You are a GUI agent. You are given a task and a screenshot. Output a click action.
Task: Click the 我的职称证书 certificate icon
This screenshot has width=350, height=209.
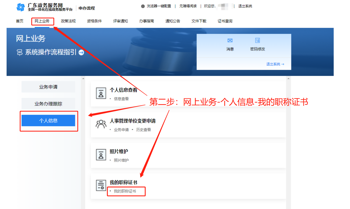point(101,186)
